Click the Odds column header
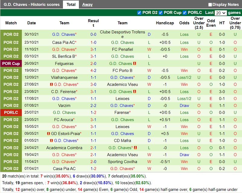 [x=184, y=23]
